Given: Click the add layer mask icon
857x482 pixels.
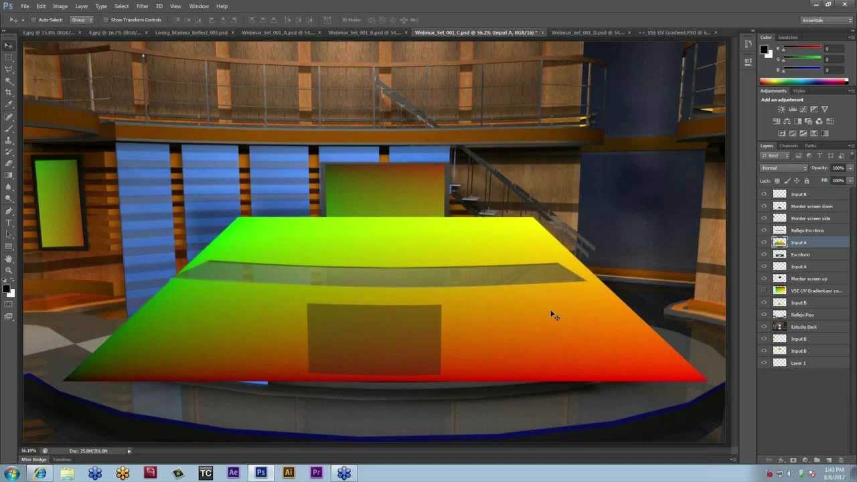Looking at the screenshot, I should [793, 461].
